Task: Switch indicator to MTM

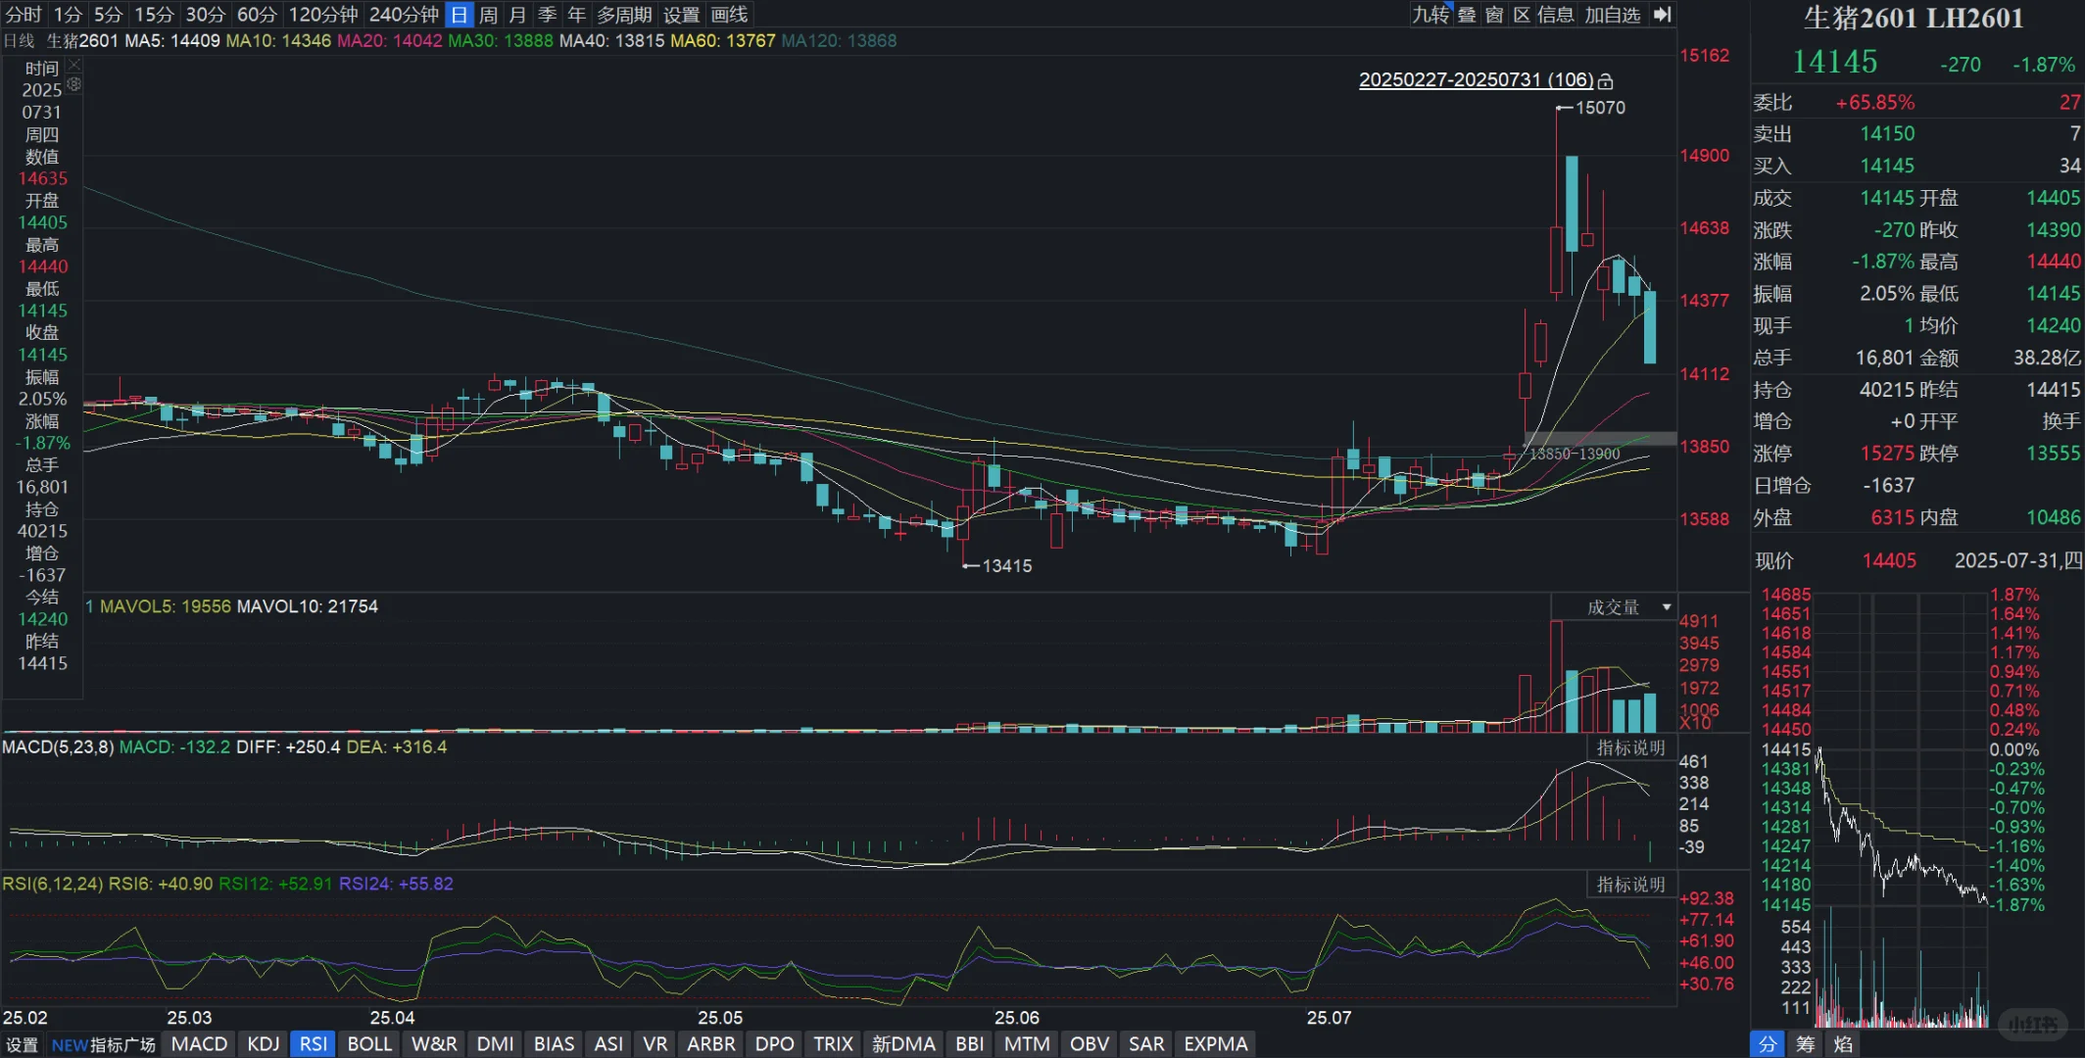Action: pos(1027,1044)
